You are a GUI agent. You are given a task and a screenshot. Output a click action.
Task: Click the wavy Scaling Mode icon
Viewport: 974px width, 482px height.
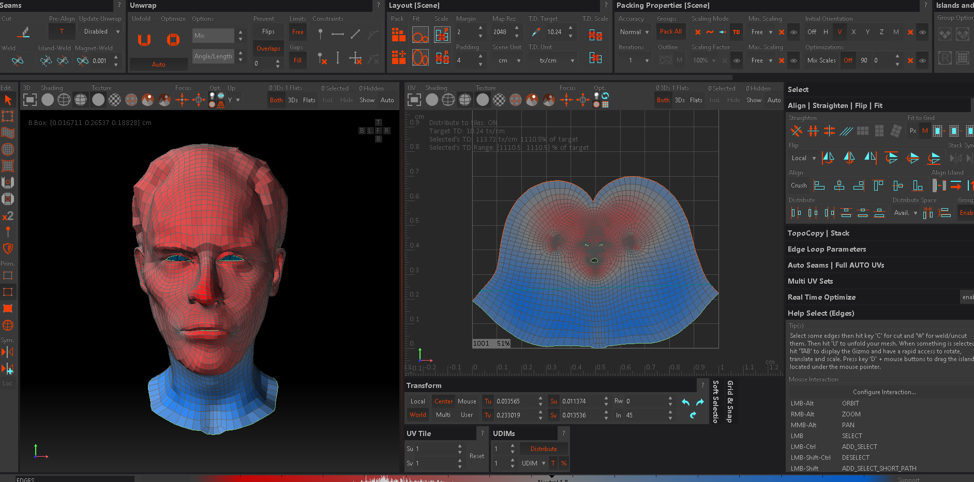pos(710,32)
